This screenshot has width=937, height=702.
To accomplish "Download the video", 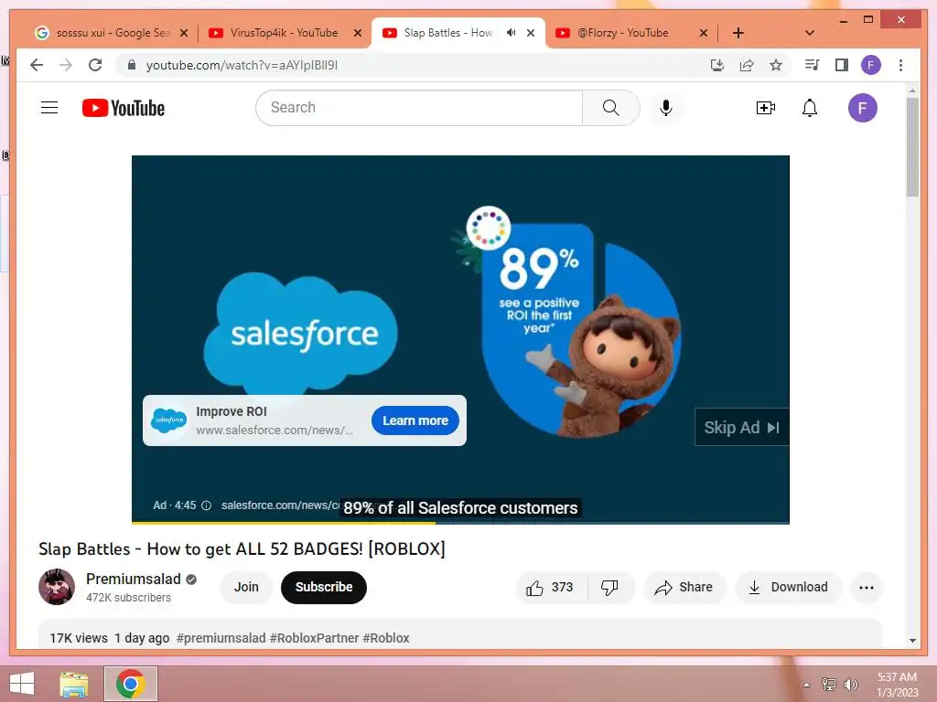I will coord(788,588).
